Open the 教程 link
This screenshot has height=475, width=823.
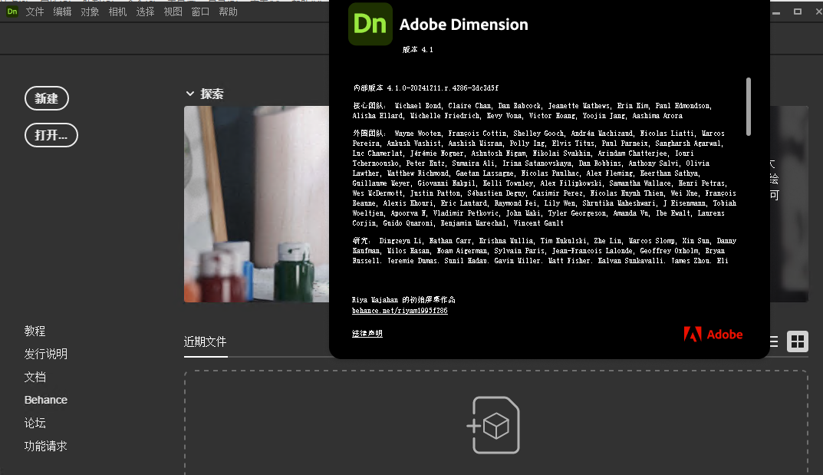[35, 332]
